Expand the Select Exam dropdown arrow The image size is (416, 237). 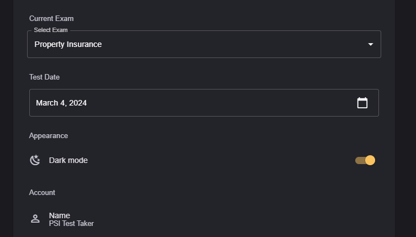[371, 44]
